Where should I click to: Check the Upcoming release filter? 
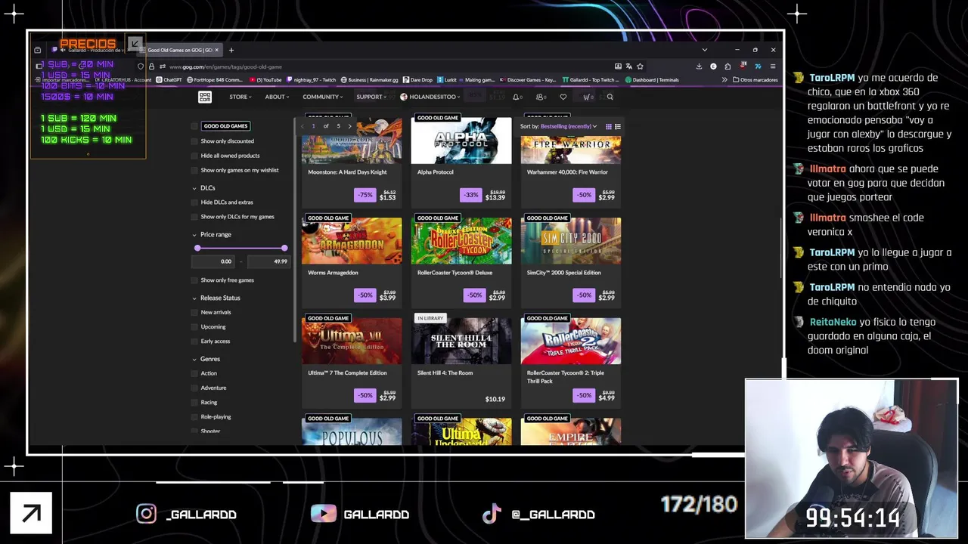(x=194, y=327)
